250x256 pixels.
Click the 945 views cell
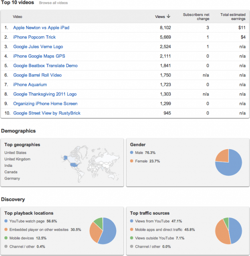pos(167,113)
